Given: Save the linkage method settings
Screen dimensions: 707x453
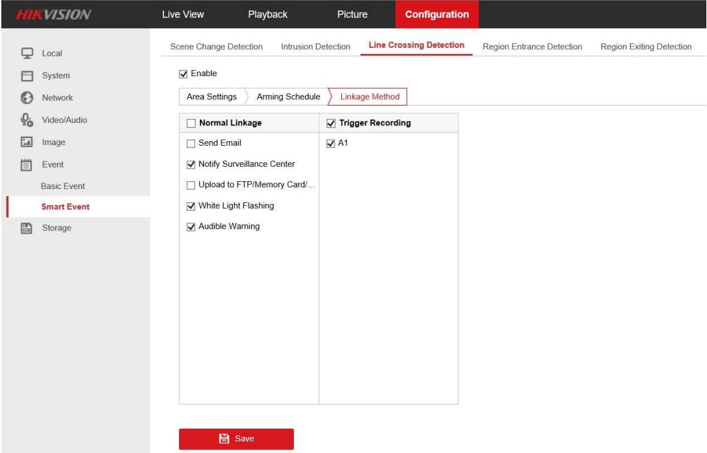Looking at the screenshot, I should [x=236, y=439].
